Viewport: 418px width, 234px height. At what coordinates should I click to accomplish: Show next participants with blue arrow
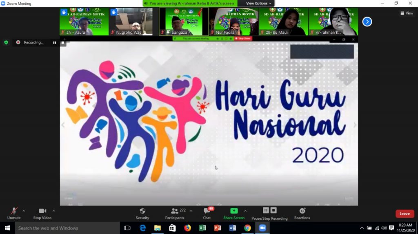pyautogui.click(x=367, y=22)
